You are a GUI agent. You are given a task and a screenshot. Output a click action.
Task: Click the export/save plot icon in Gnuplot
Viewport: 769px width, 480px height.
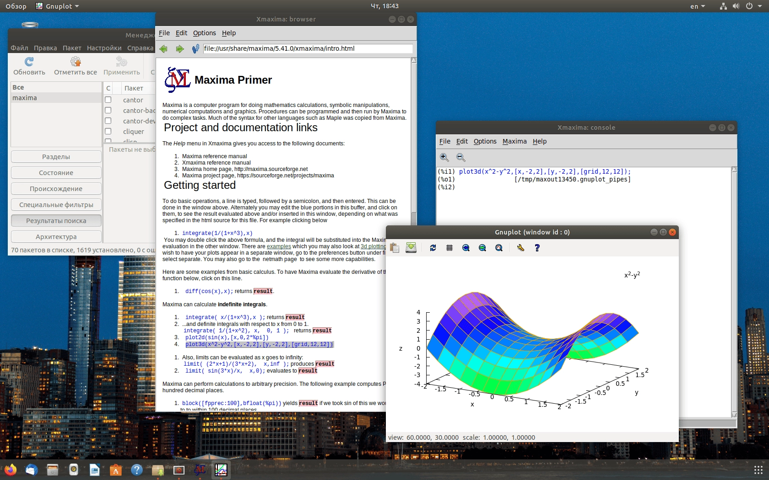click(x=411, y=248)
